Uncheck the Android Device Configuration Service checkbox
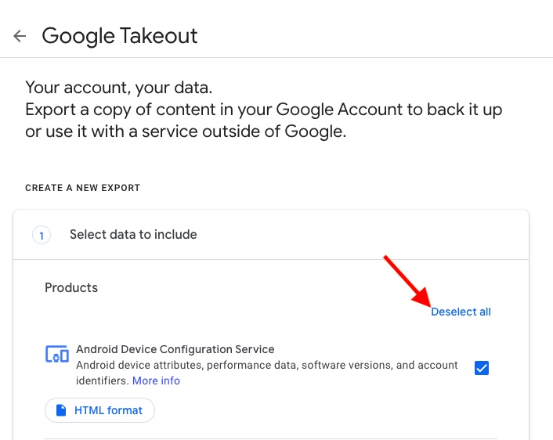 [482, 367]
